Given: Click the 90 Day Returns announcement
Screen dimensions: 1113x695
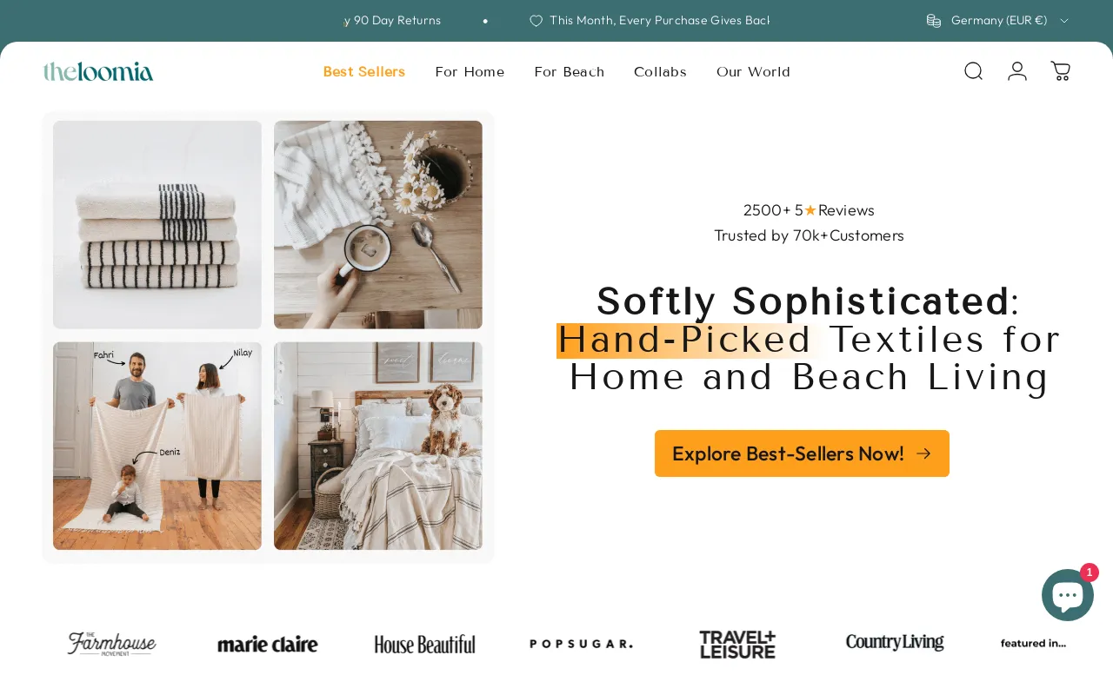Looking at the screenshot, I should 392,20.
